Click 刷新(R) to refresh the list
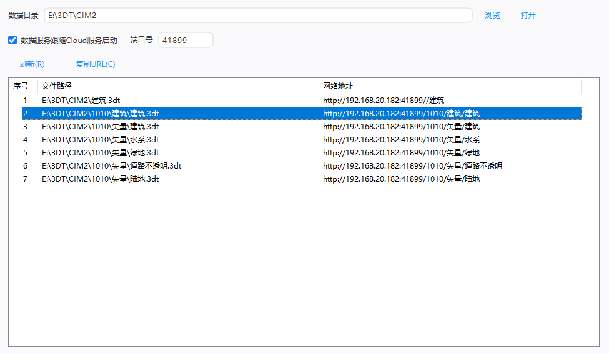 (x=32, y=64)
